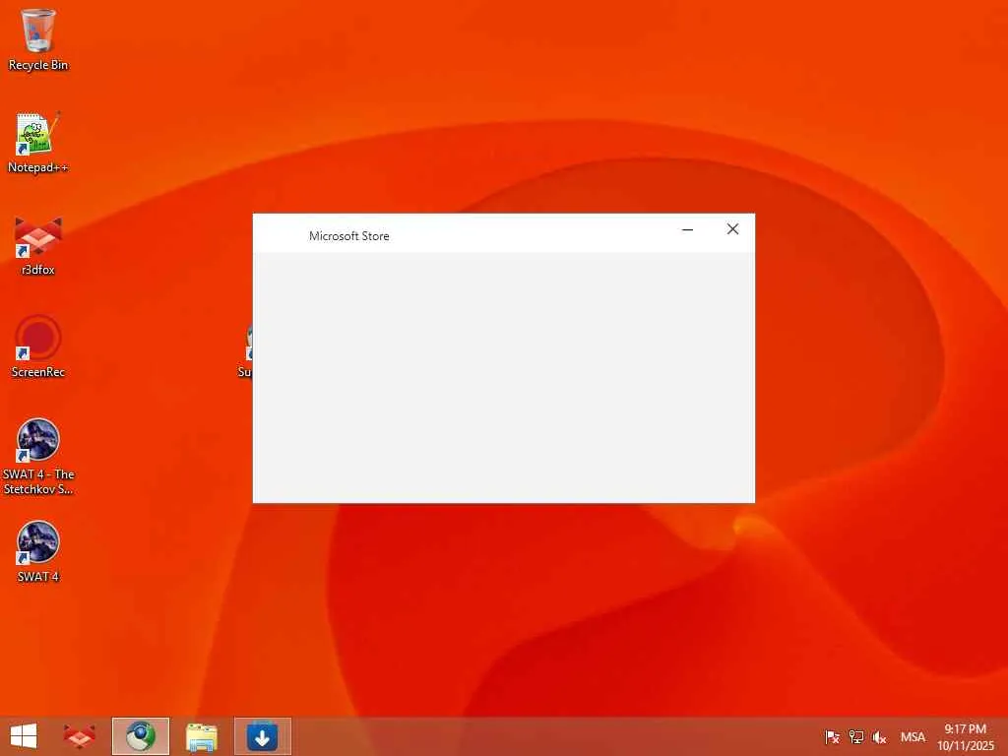Switch to the blue download-arrow taskbar app
This screenshot has height=756, width=1008.
pos(262,736)
